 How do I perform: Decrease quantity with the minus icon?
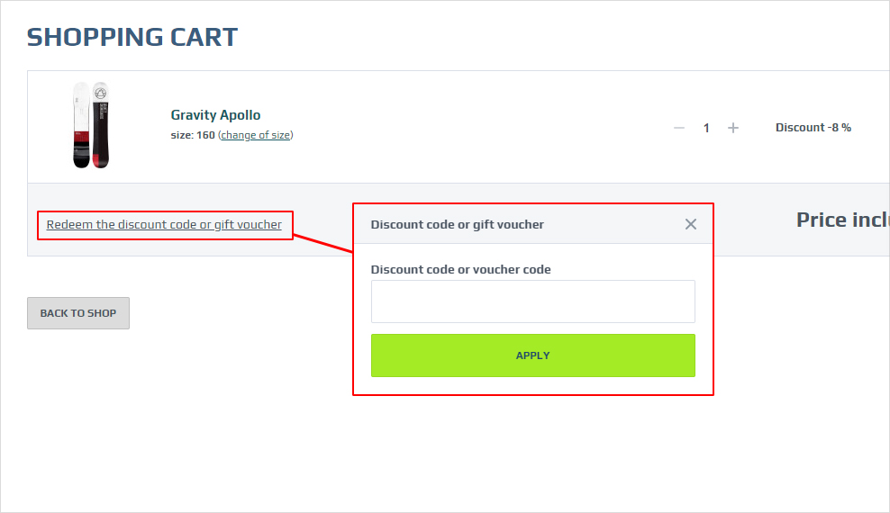click(679, 128)
